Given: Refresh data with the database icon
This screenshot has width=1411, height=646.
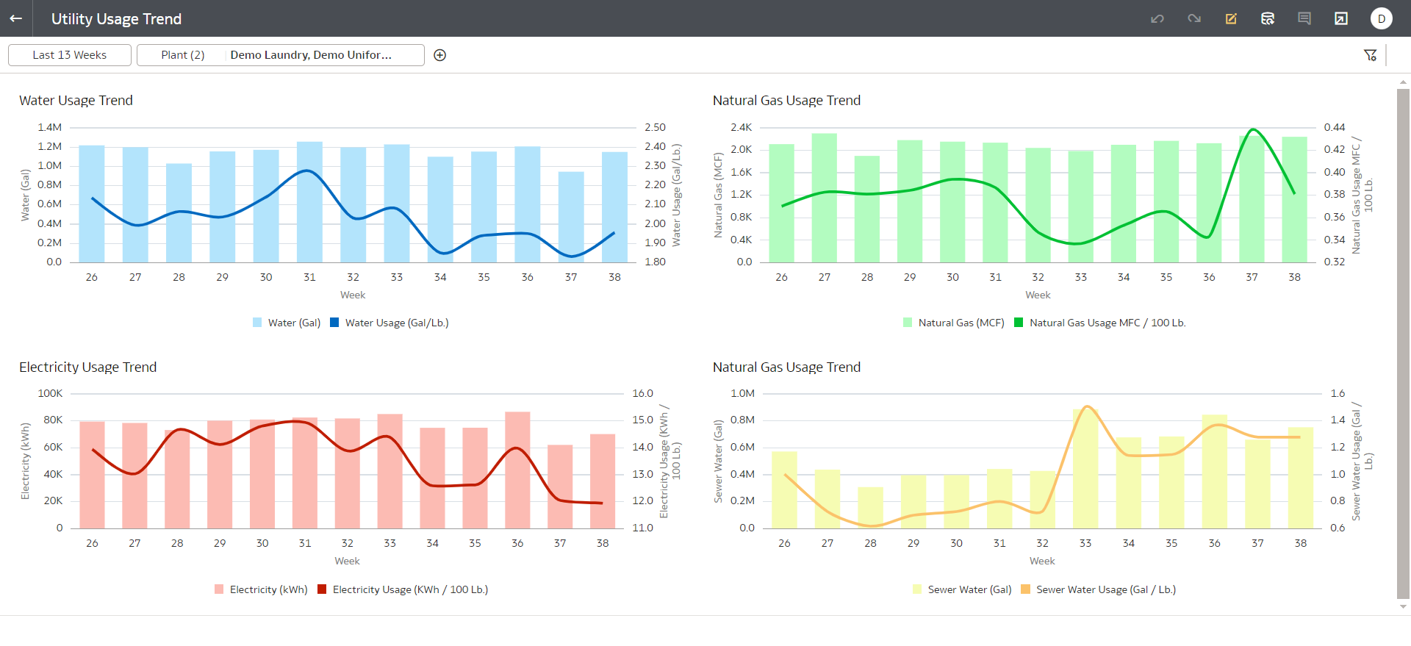Looking at the screenshot, I should click(1268, 18).
